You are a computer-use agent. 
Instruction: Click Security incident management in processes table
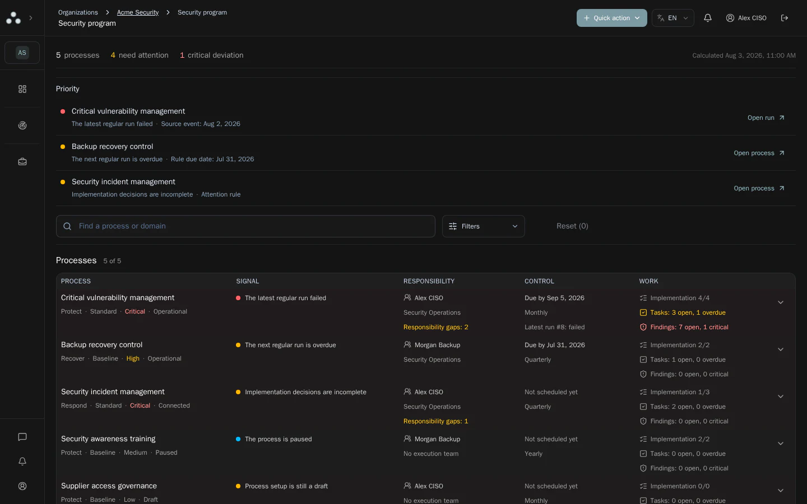[113, 392]
